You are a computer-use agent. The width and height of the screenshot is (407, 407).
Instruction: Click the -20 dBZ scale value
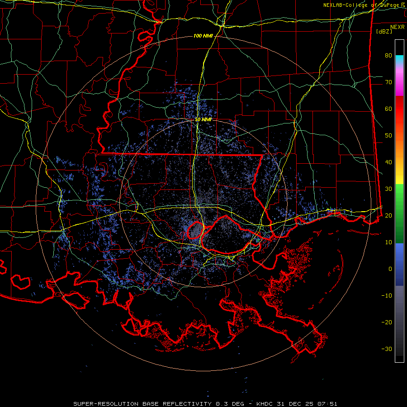pyautogui.click(x=387, y=322)
